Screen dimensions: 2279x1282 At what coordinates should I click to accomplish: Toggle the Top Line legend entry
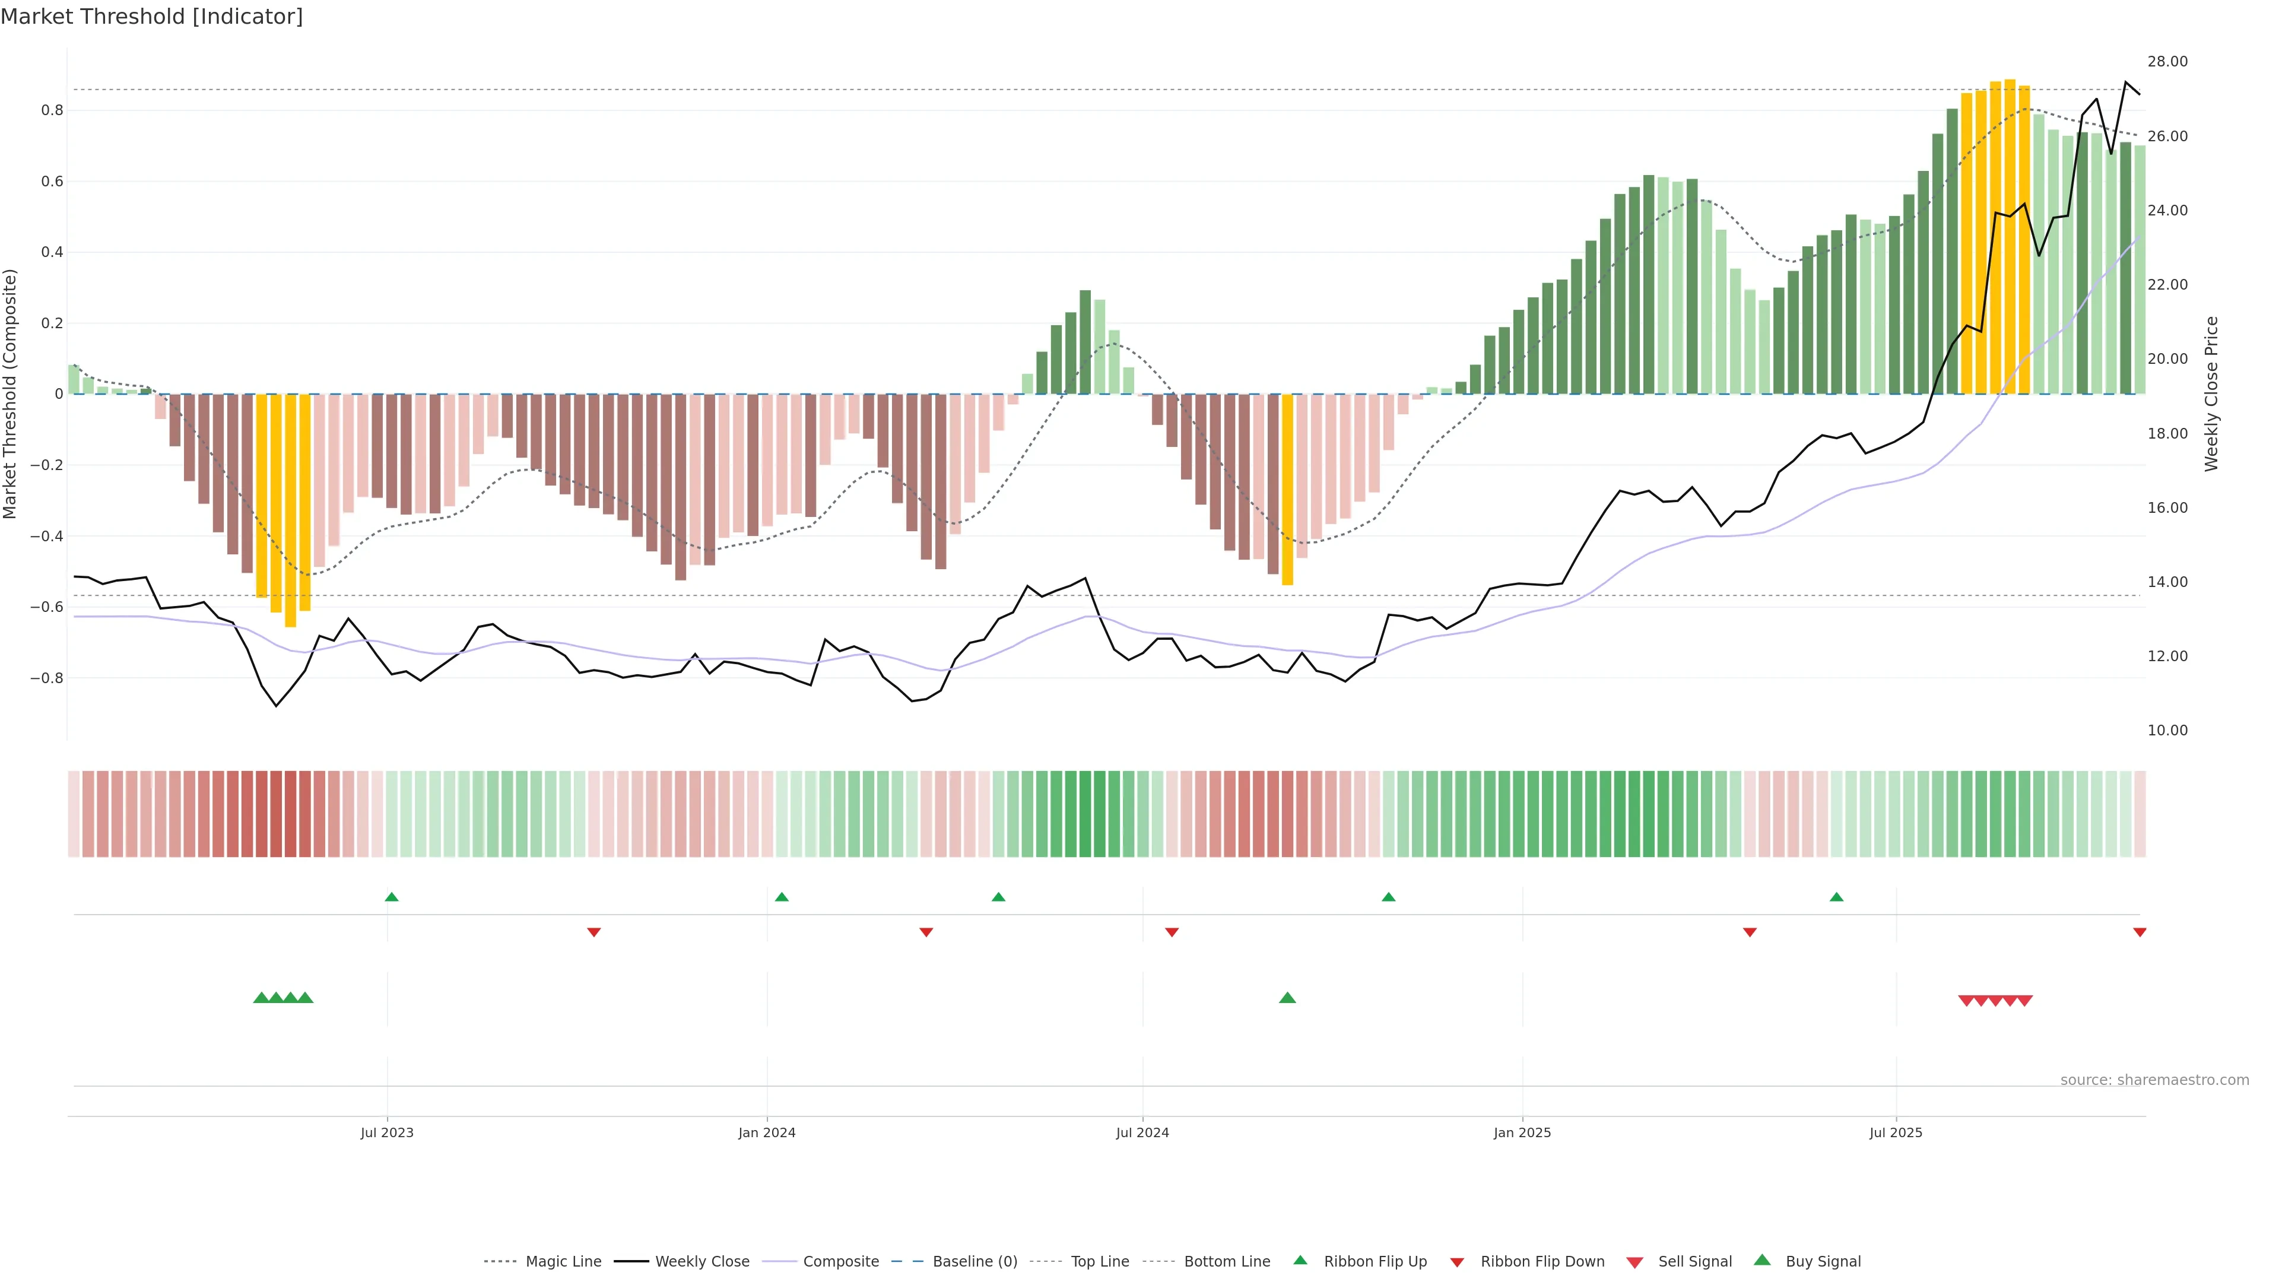click(x=1100, y=1262)
